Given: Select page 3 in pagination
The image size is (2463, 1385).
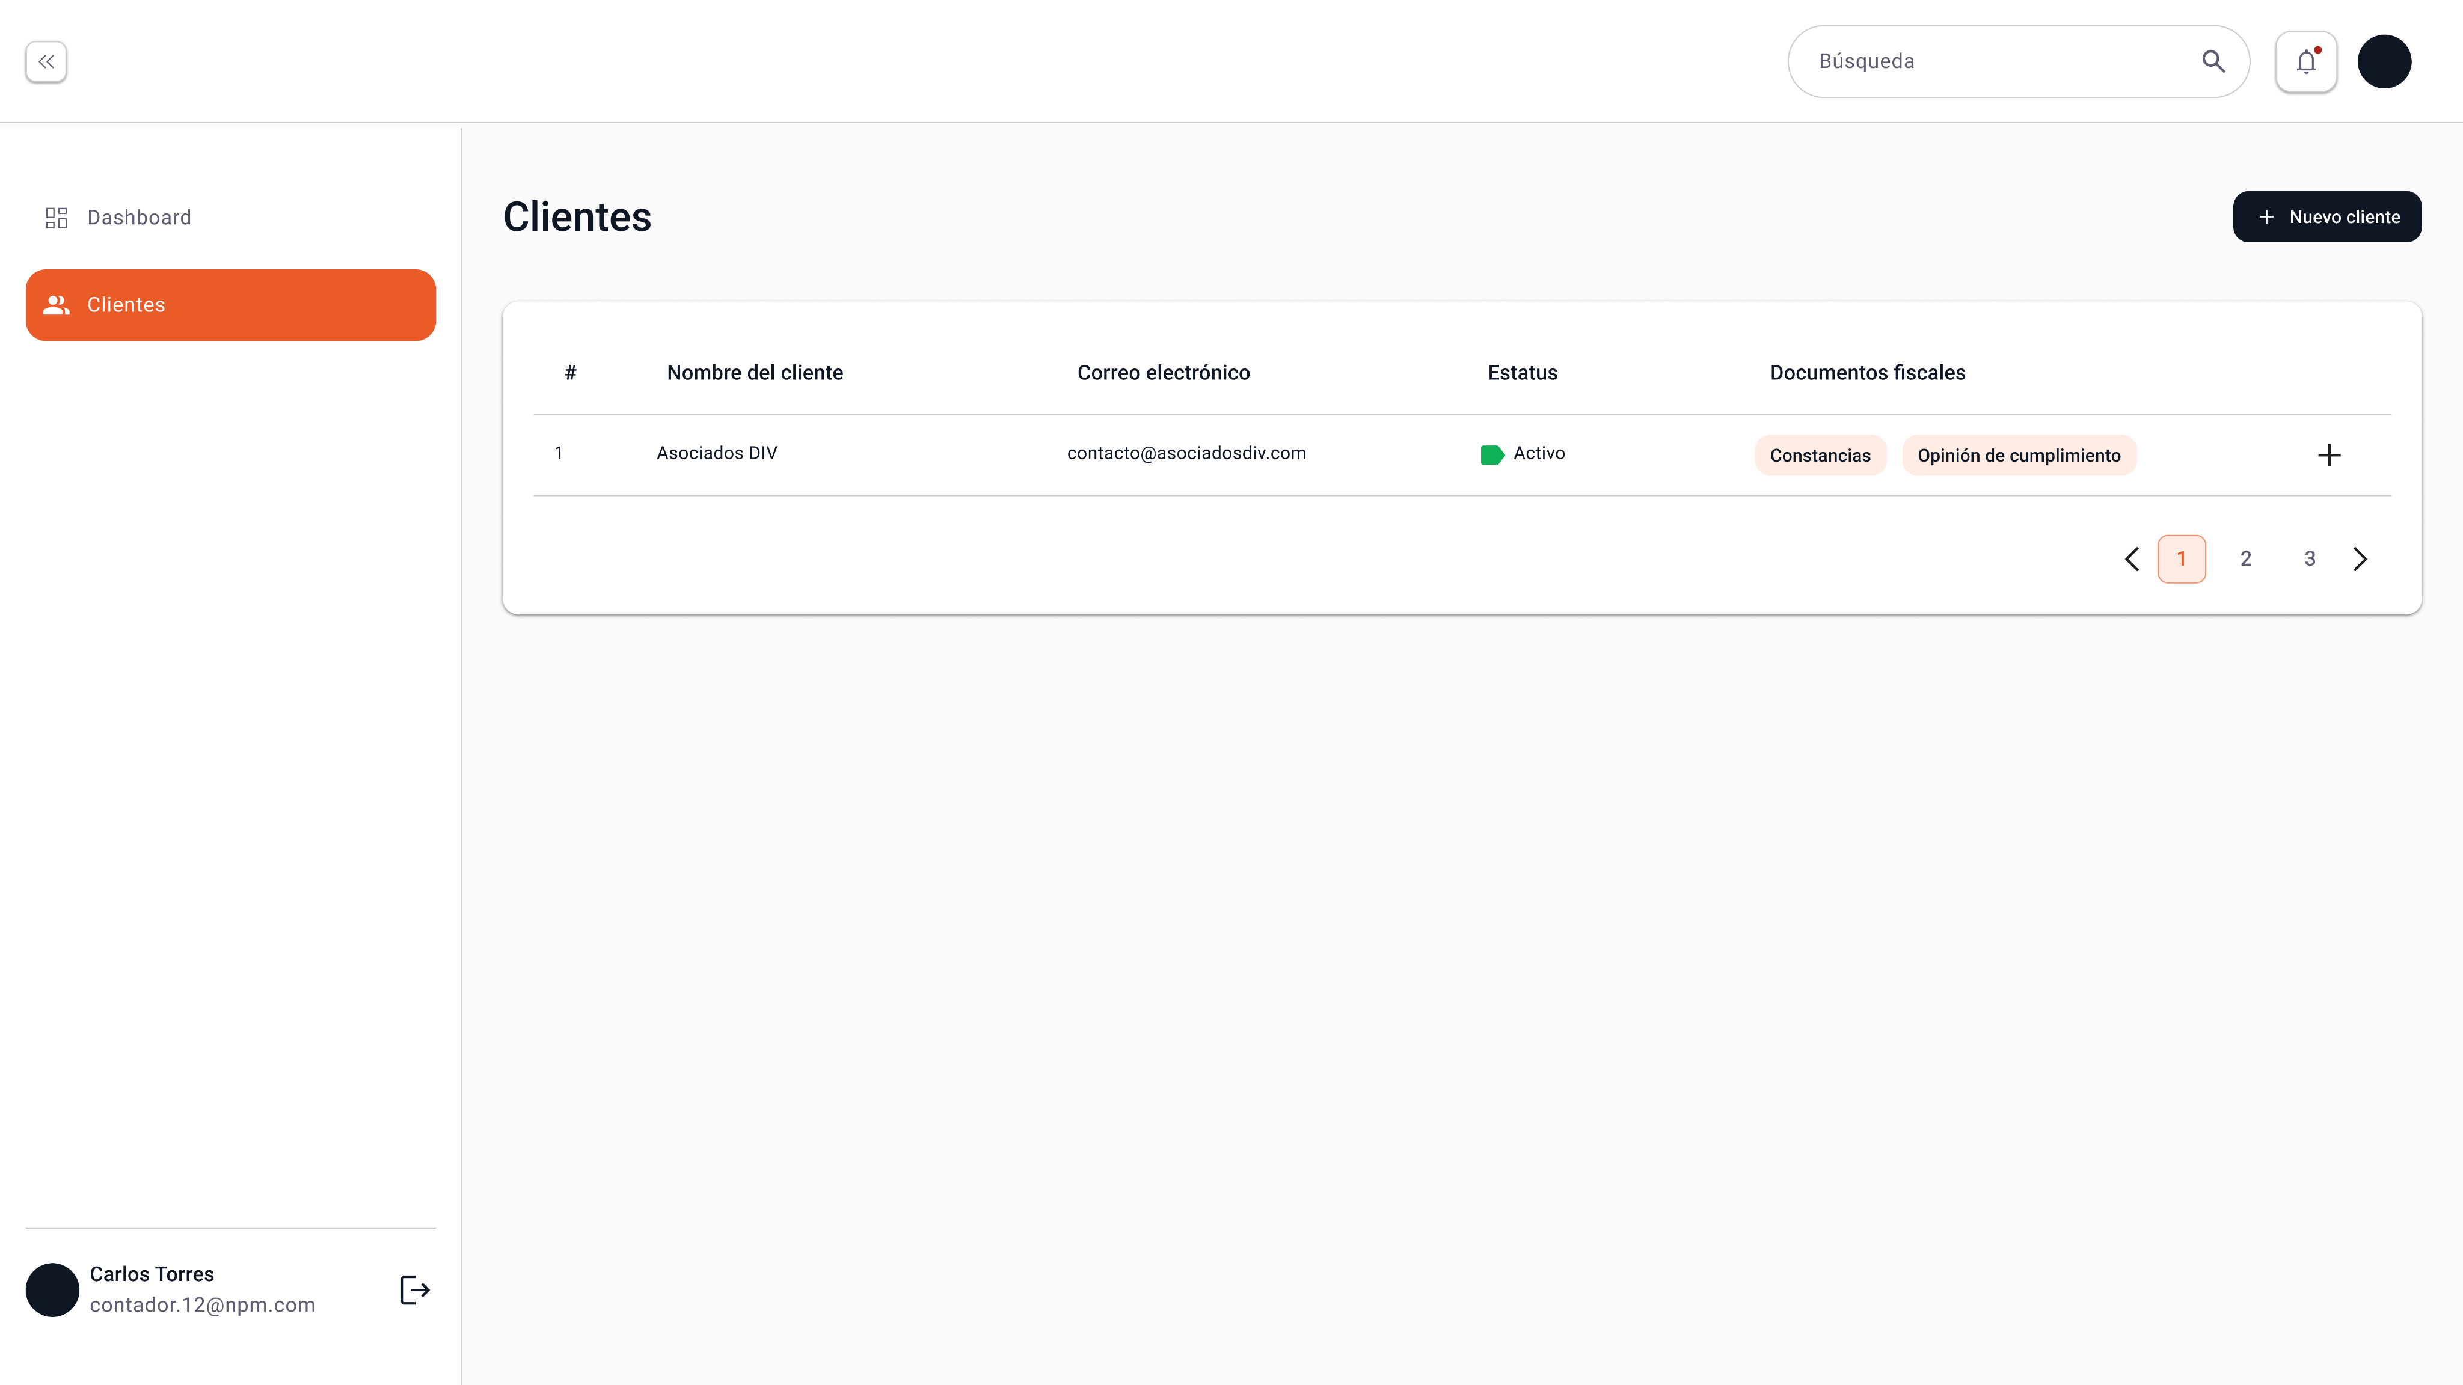Looking at the screenshot, I should (x=2309, y=559).
